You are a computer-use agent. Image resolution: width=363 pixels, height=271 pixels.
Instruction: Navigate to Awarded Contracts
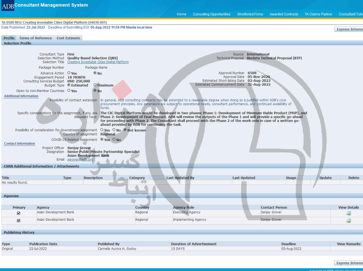pyautogui.click(x=284, y=14)
